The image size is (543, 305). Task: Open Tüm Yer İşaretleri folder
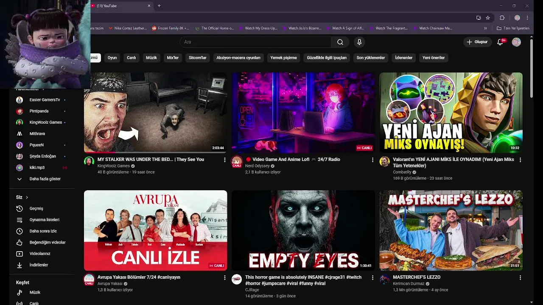point(513,28)
